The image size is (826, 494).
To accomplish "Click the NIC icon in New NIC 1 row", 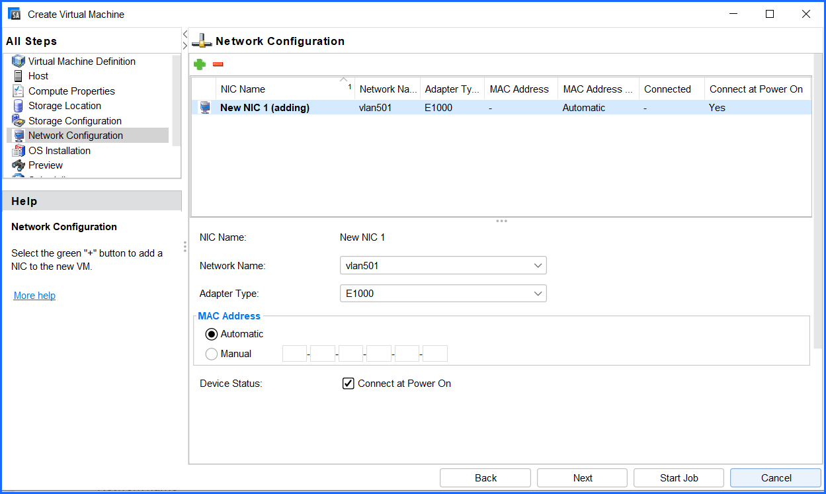I will pos(205,108).
